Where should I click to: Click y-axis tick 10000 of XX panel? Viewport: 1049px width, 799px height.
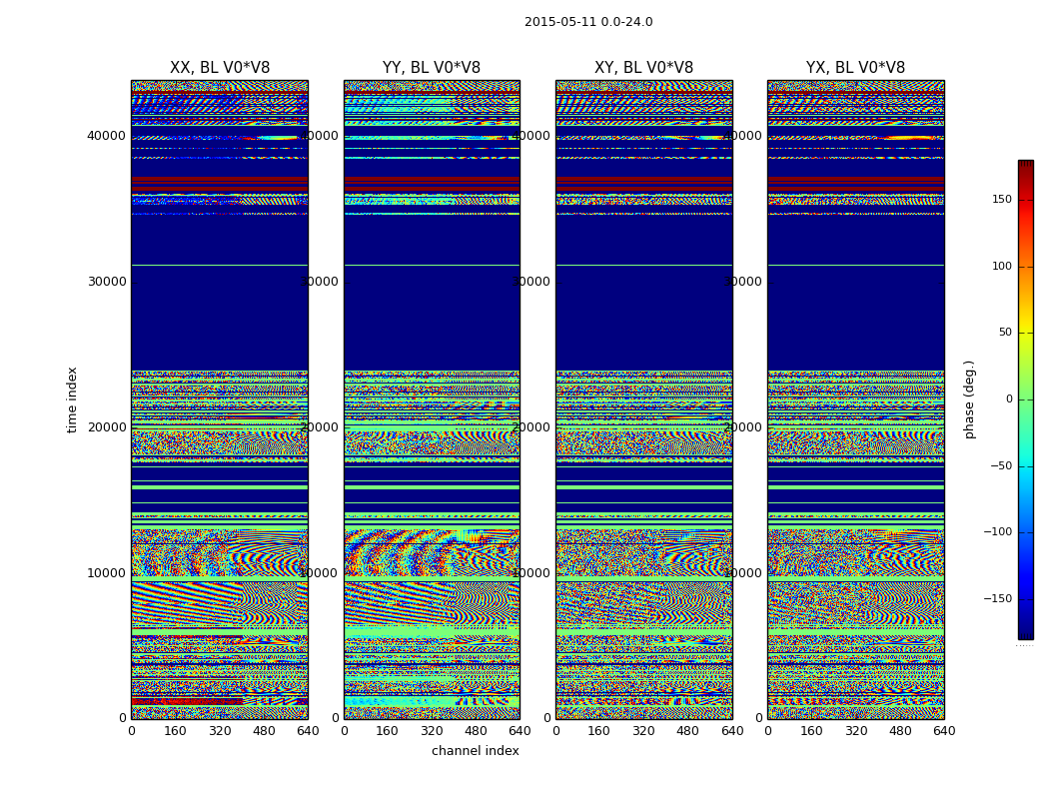(106, 573)
